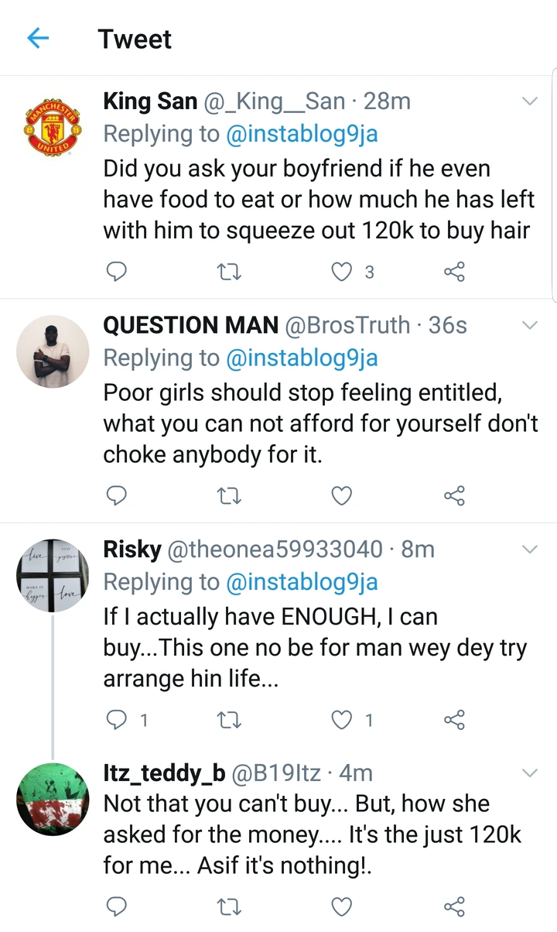Open QUESTION MAN's profile picture
The image size is (557, 932).
pyautogui.click(x=53, y=351)
